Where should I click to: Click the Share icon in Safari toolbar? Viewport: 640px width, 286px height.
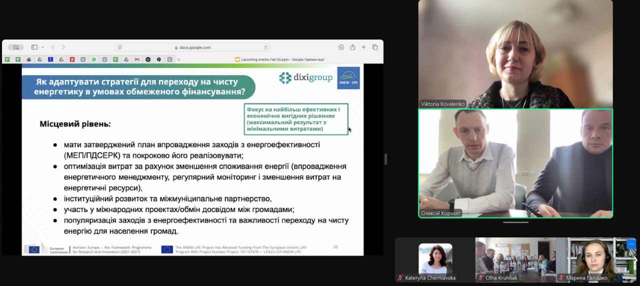pyautogui.click(x=352, y=47)
